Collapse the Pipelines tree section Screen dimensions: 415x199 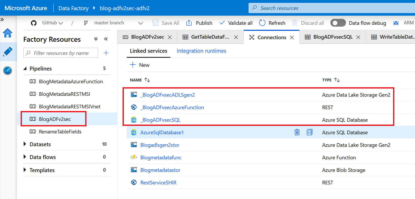(25, 68)
